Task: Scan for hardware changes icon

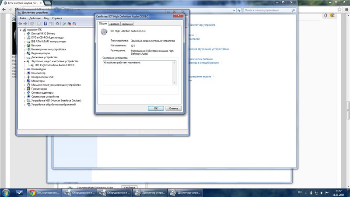Action: (57, 24)
